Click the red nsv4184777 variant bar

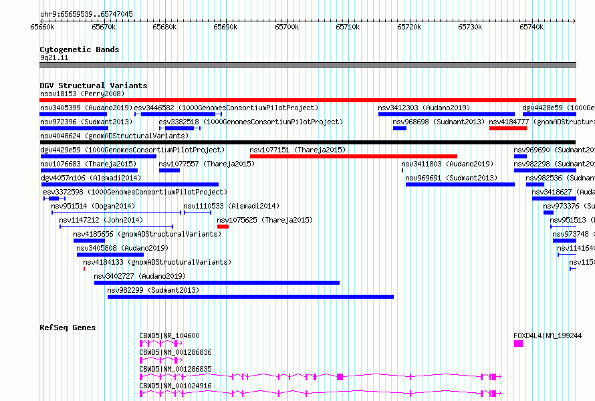(507, 128)
